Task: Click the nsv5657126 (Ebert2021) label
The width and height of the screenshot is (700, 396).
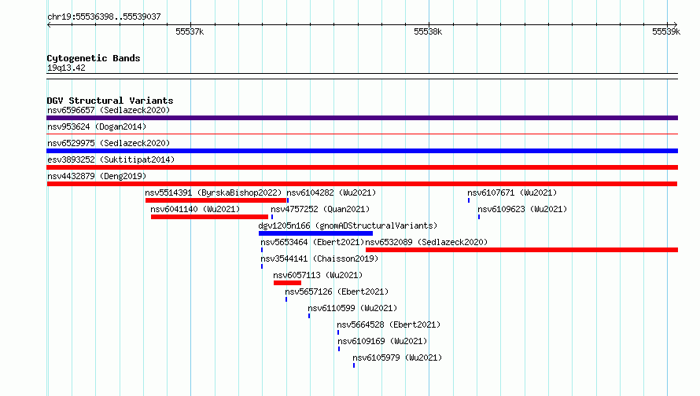Action: [x=337, y=291]
